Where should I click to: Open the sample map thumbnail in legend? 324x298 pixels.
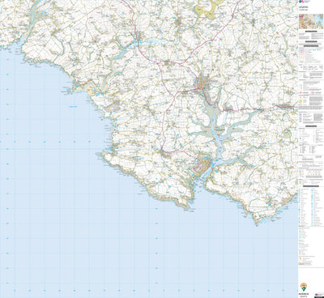pos(311,21)
